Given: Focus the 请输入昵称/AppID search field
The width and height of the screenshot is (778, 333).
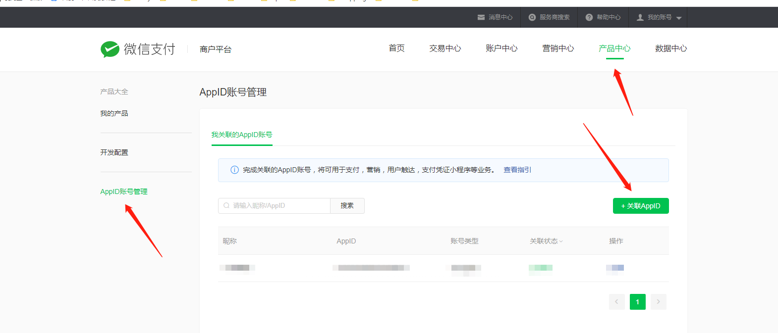Looking at the screenshot, I should pyautogui.click(x=274, y=206).
